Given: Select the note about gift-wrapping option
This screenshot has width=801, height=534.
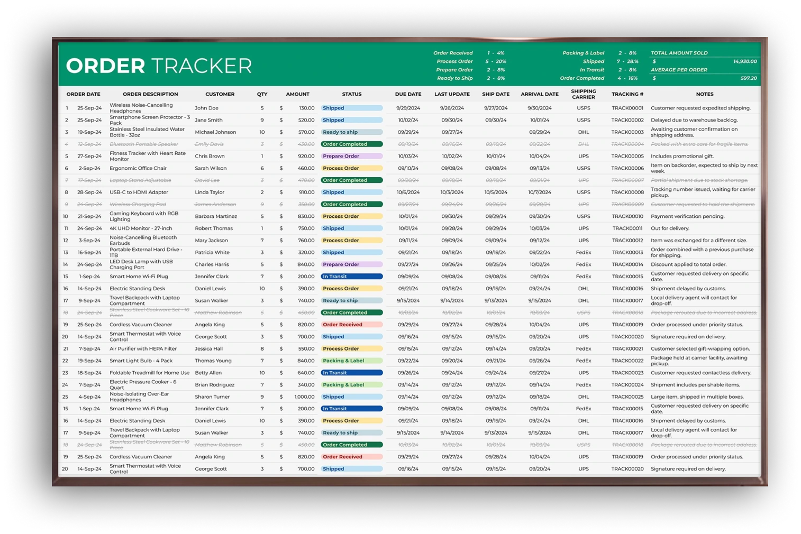Looking at the screenshot, I should [x=700, y=349].
